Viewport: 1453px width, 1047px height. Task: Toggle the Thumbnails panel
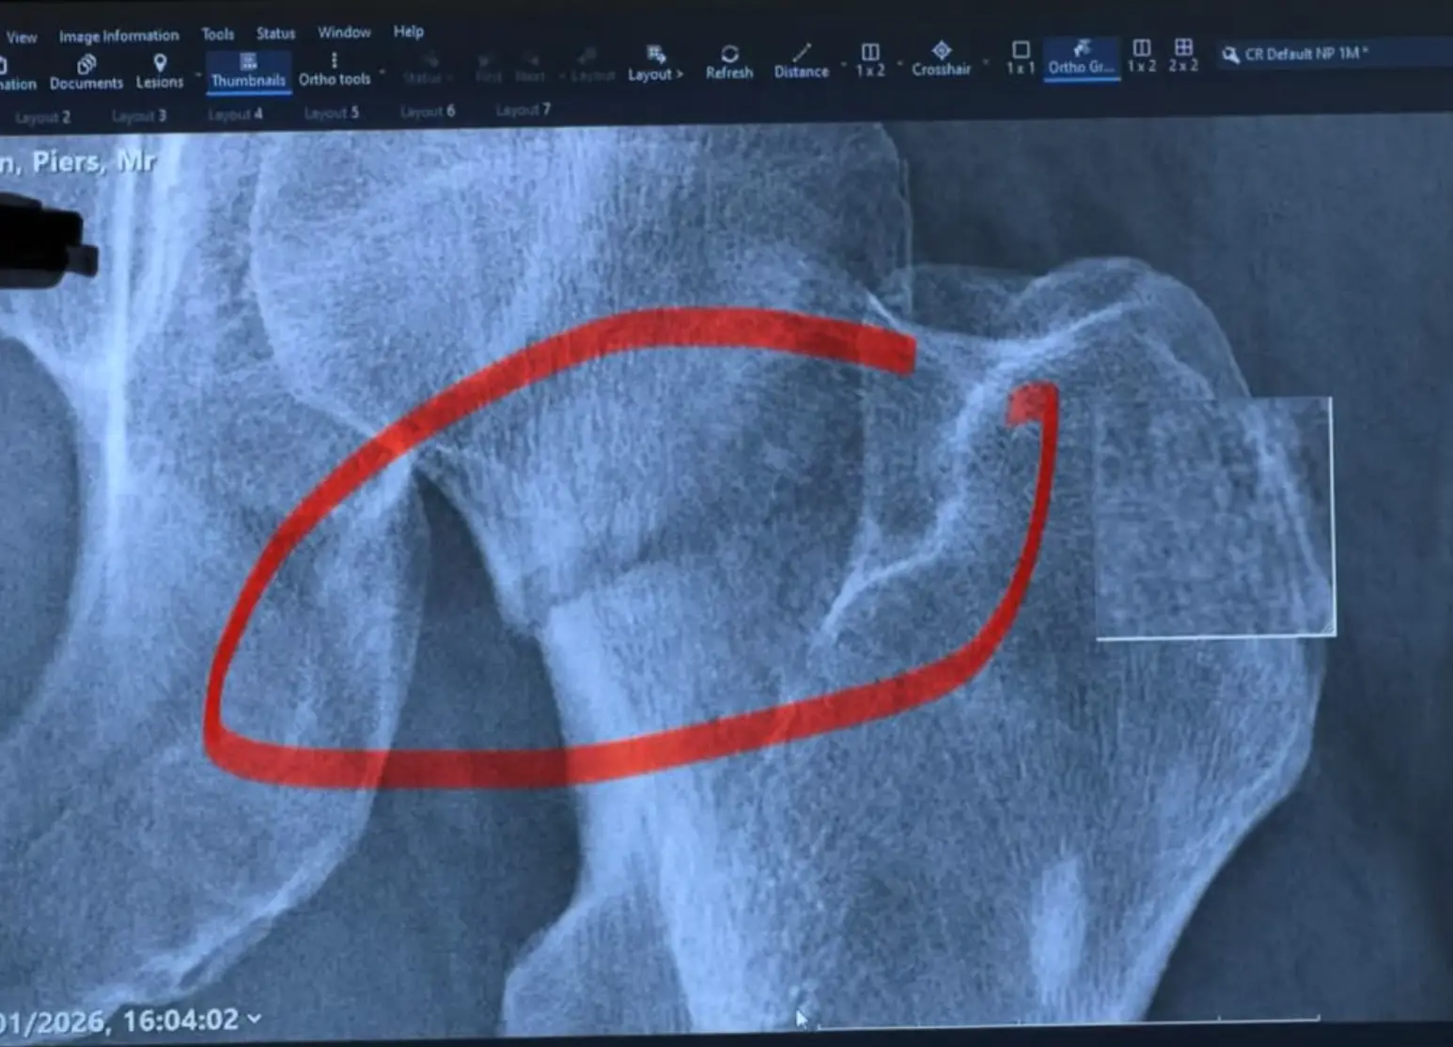pyautogui.click(x=247, y=66)
